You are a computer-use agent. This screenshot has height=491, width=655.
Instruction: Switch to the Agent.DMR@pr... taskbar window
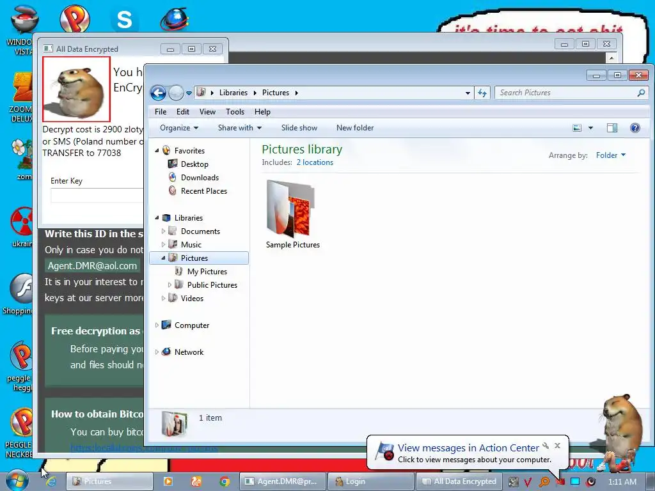click(x=282, y=481)
